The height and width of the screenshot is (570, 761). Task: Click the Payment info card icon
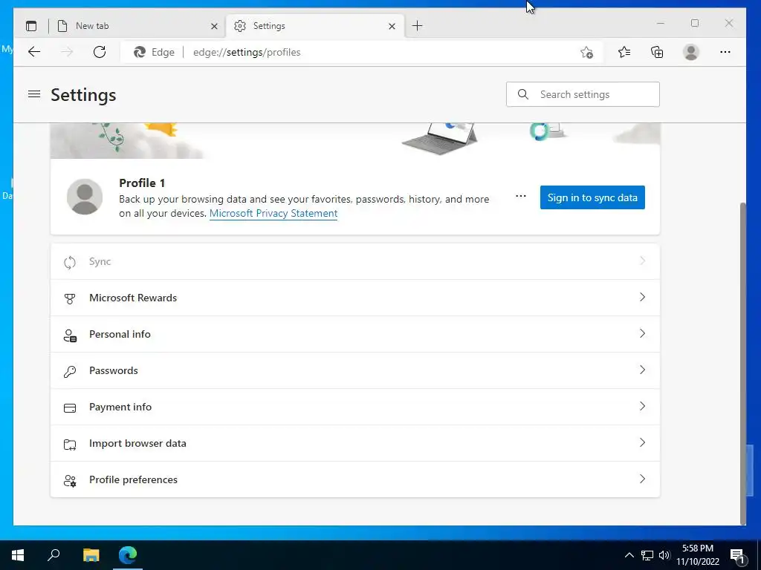pos(70,407)
